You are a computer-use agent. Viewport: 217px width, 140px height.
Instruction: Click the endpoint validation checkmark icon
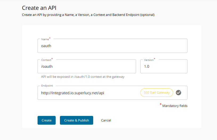coord(178,93)
